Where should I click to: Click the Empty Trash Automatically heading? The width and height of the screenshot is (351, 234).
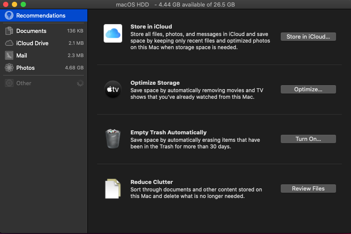point(169,133)
